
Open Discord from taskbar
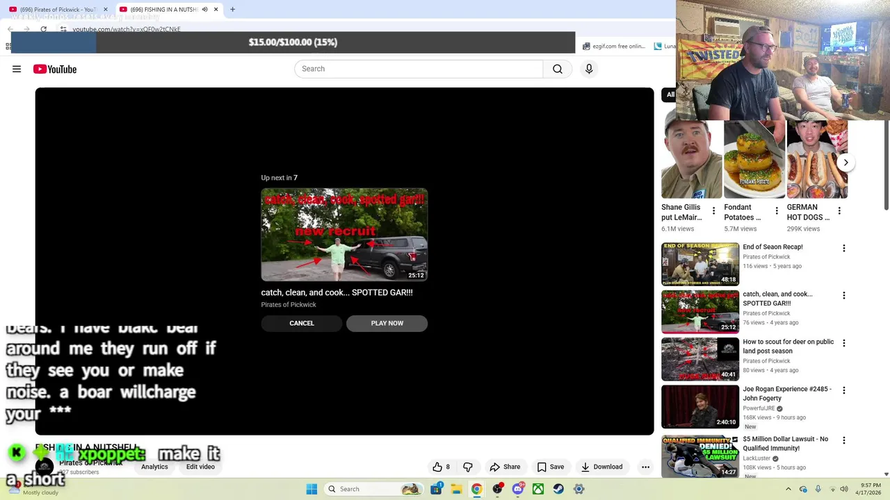(x=517, y=489)
